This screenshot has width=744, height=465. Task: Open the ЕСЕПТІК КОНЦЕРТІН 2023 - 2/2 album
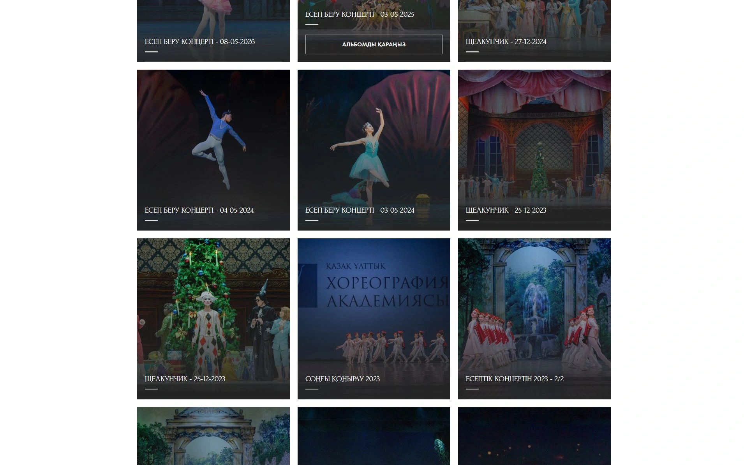(534, 319)
